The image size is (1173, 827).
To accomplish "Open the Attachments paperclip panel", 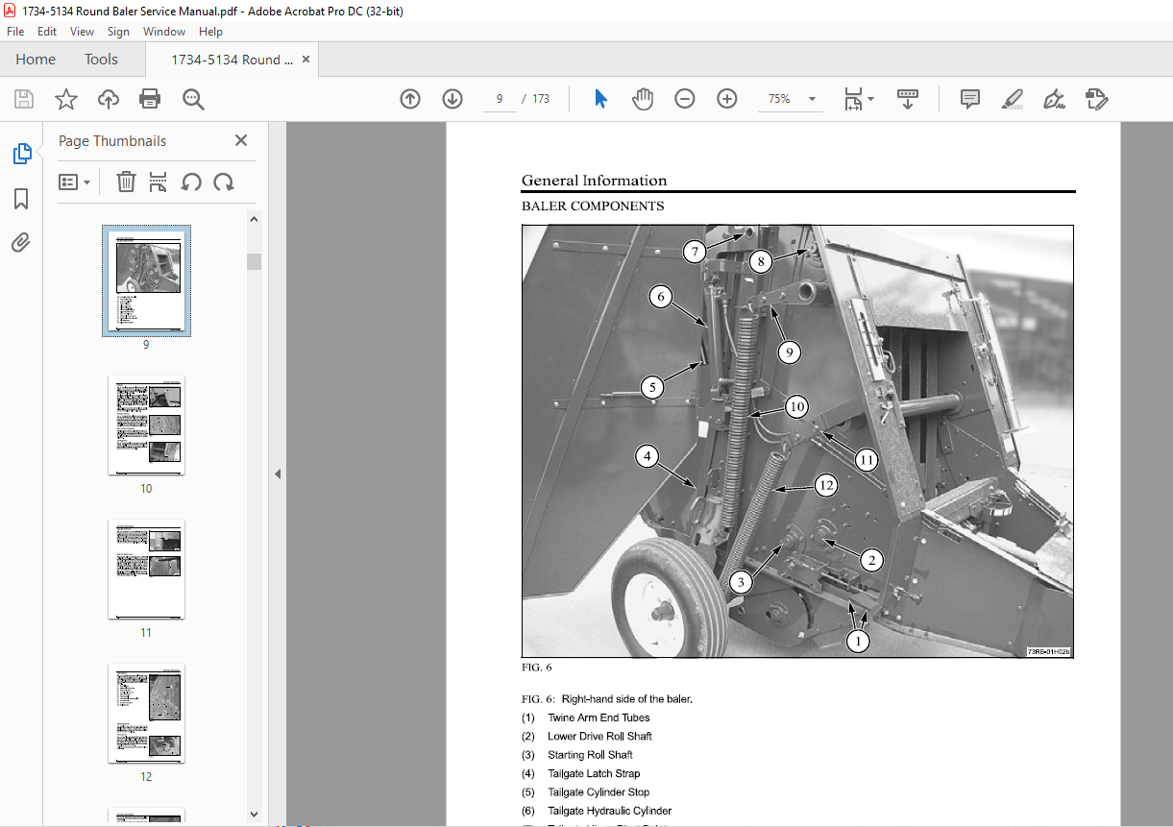I will tap(21, 243).
